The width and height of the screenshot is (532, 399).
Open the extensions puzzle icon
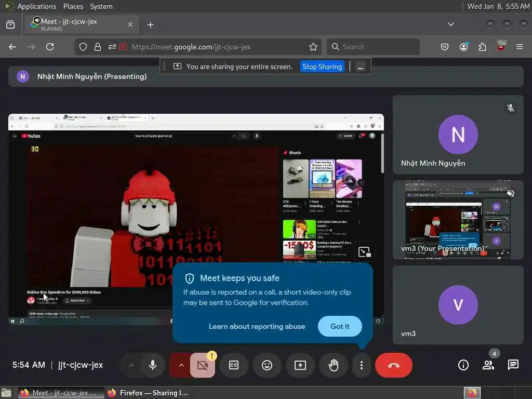[482, 47]
